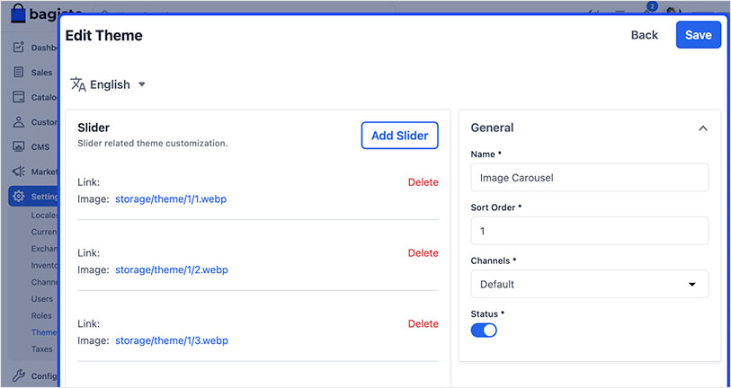Click the Save button
Image resolution: width=731 pixels, height=388 pixels.
[698, 35]
